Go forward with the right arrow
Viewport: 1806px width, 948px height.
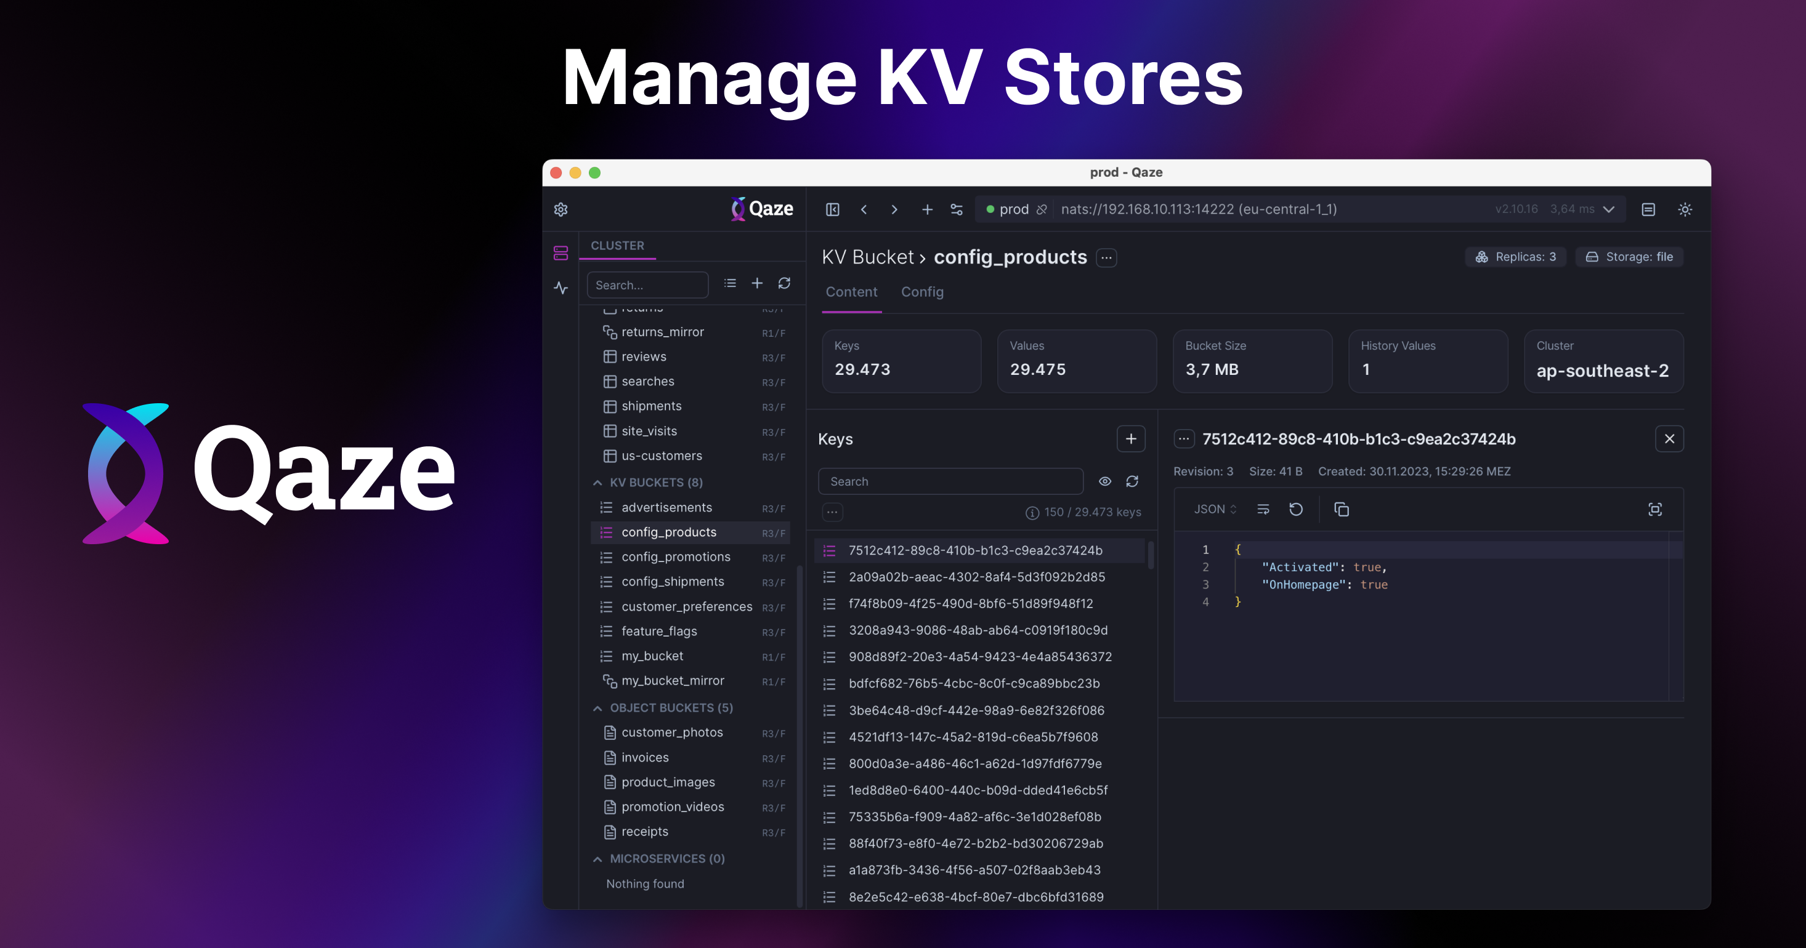[894, 209]
